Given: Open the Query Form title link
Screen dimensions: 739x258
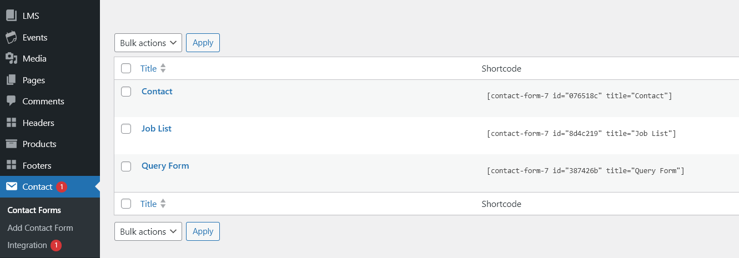Looking at the screenshot, I should point(165,165).
